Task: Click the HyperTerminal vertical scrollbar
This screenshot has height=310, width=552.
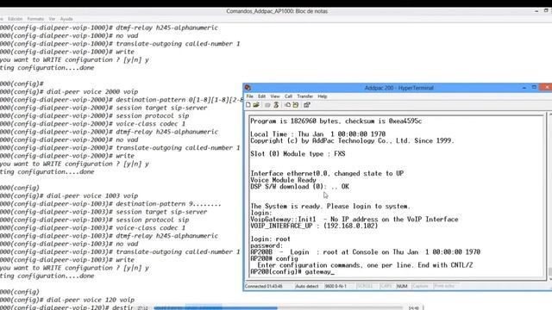Action: [x=550, y=197]
